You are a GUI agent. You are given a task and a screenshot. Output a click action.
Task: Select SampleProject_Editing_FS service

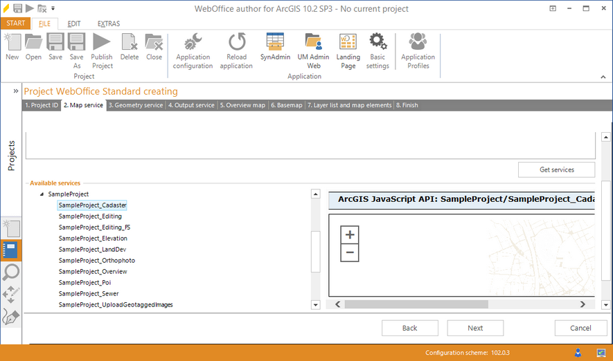click(x=94, y=227)
